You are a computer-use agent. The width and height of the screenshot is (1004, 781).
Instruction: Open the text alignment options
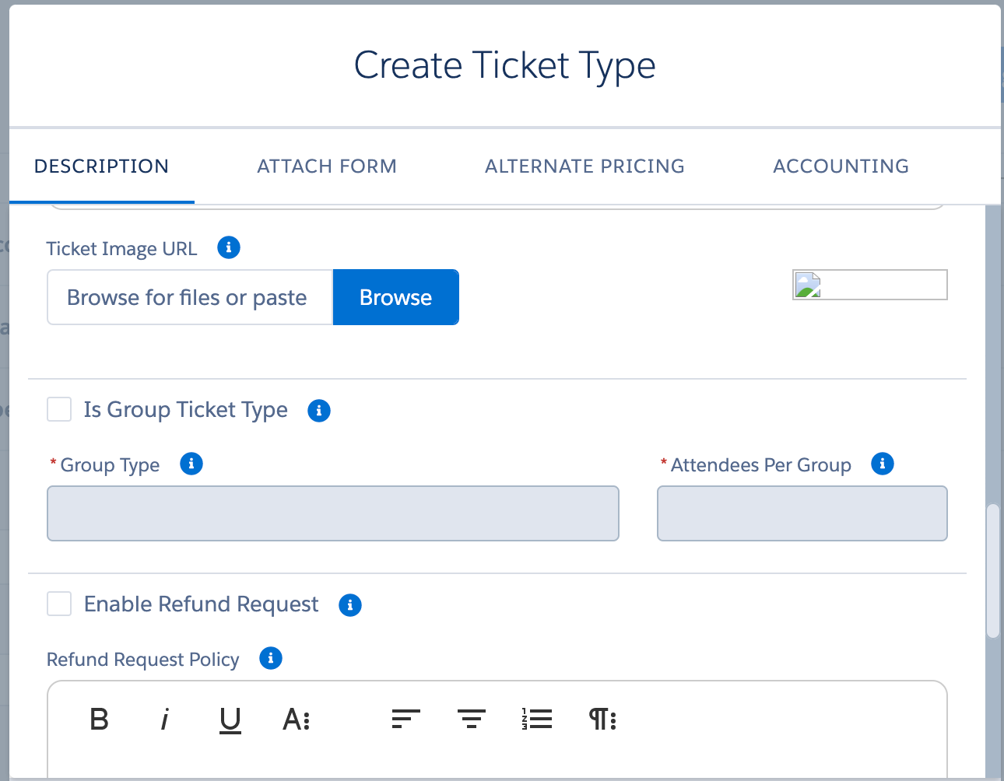(x=406, y=720)
